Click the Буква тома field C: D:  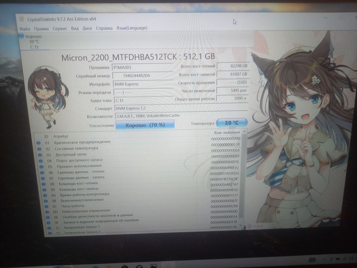click(143, 100)
